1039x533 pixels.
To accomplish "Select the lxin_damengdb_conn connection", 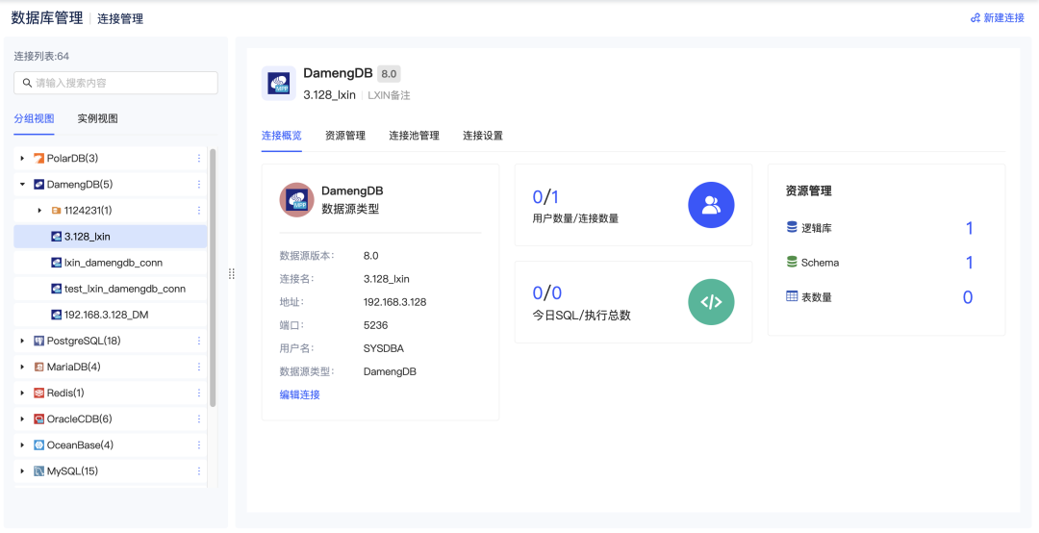I will click(110, 263).
